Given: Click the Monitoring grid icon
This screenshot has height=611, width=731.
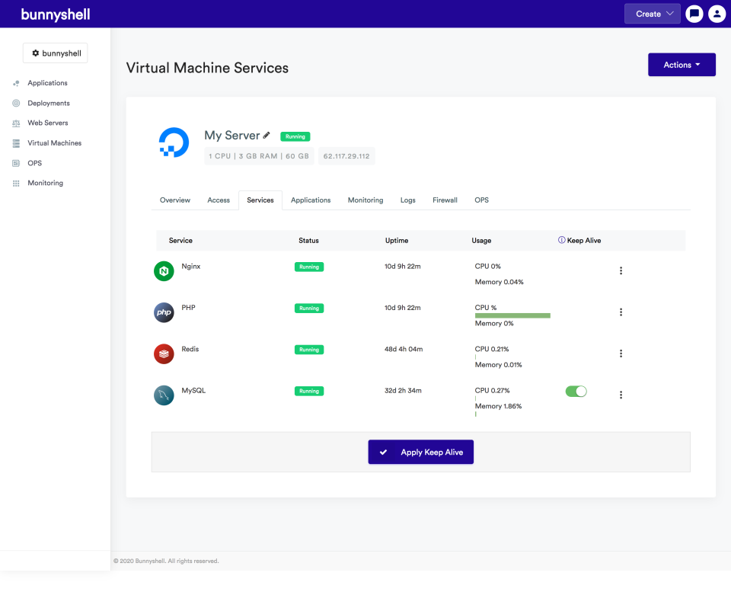Looking at the screenshot, I should [16, 184].
